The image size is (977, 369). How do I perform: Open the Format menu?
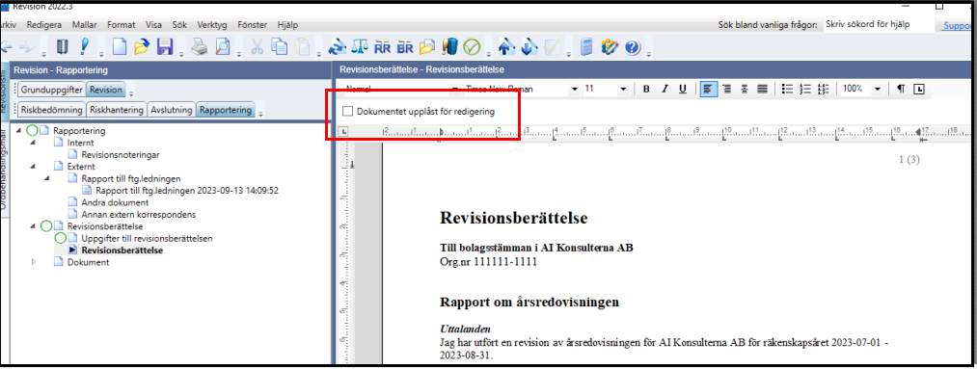(121, 25)
